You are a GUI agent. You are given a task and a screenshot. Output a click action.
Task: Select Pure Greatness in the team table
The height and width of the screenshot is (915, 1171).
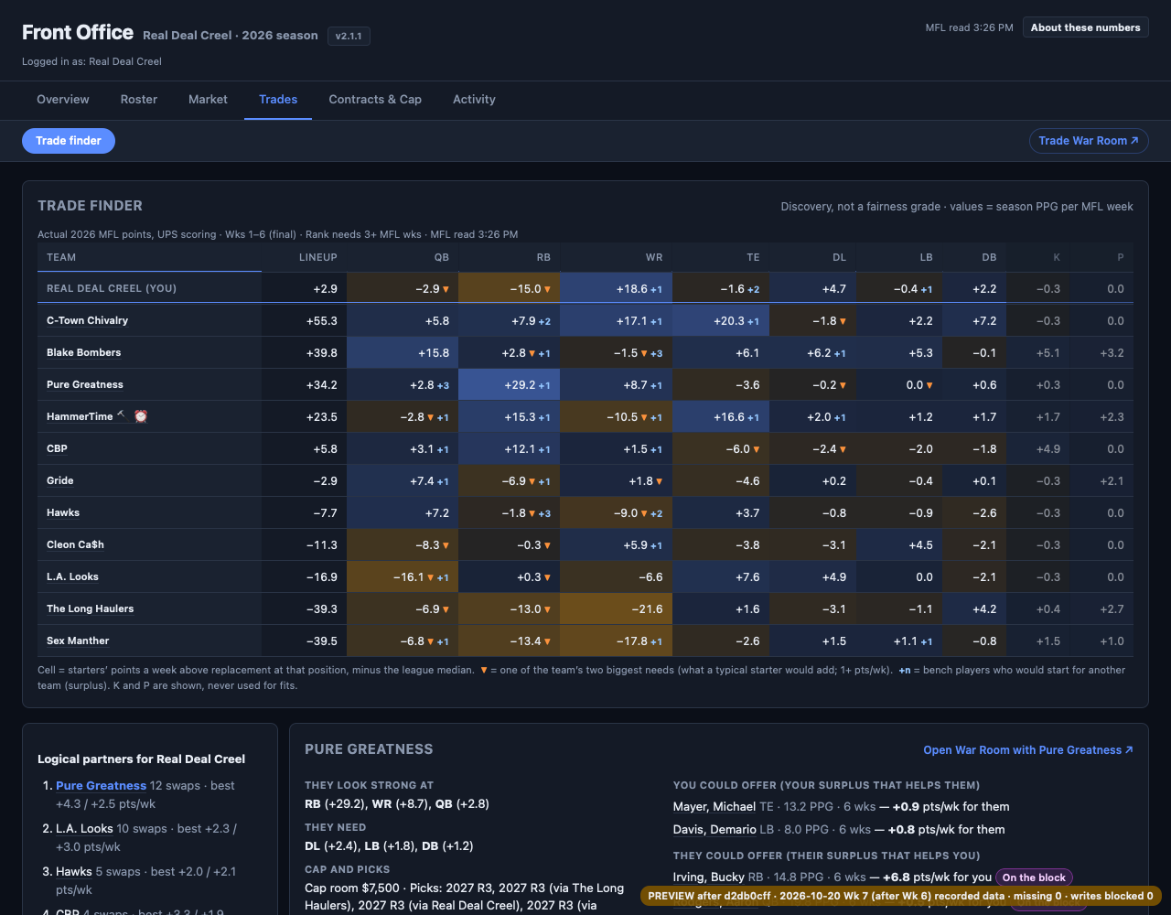pyautogui.click(x=85, y=384)
